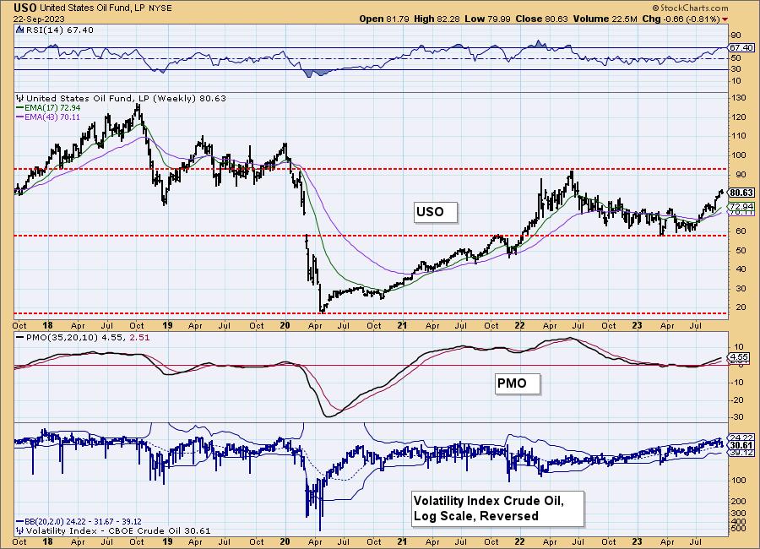Click the 200 label on the volatility axis
The width and height of the screenshot is (760, 549).
(739, 502)
